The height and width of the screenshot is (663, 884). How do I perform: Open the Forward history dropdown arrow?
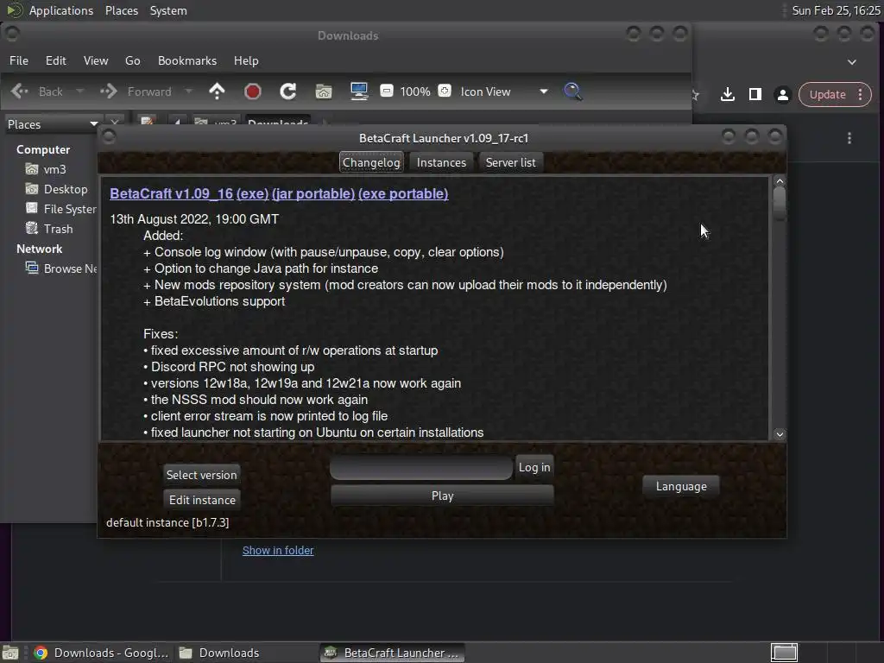coord(188,92)
